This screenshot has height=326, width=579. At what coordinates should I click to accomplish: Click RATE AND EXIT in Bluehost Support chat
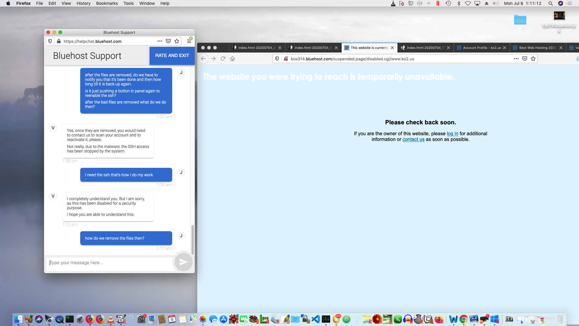coord(172,56)
